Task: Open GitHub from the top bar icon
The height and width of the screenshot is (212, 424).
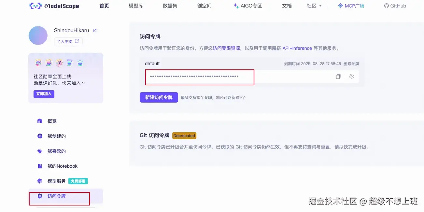Action: click(386, 6)
